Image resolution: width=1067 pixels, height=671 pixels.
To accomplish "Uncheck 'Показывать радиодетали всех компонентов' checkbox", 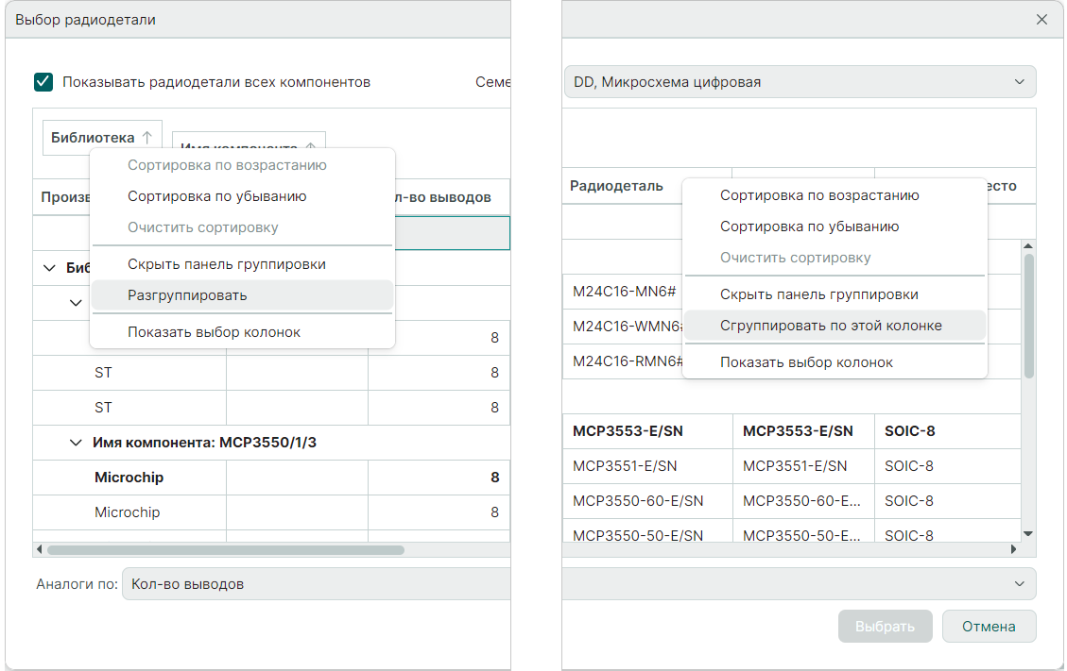I will 43,82.
